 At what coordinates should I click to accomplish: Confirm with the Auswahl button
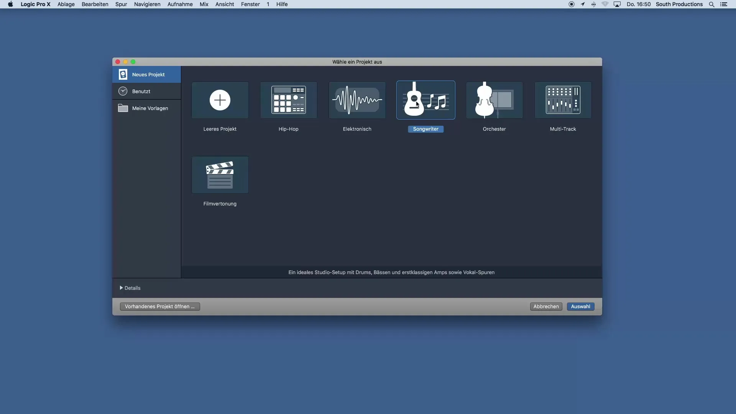(581, 306)
